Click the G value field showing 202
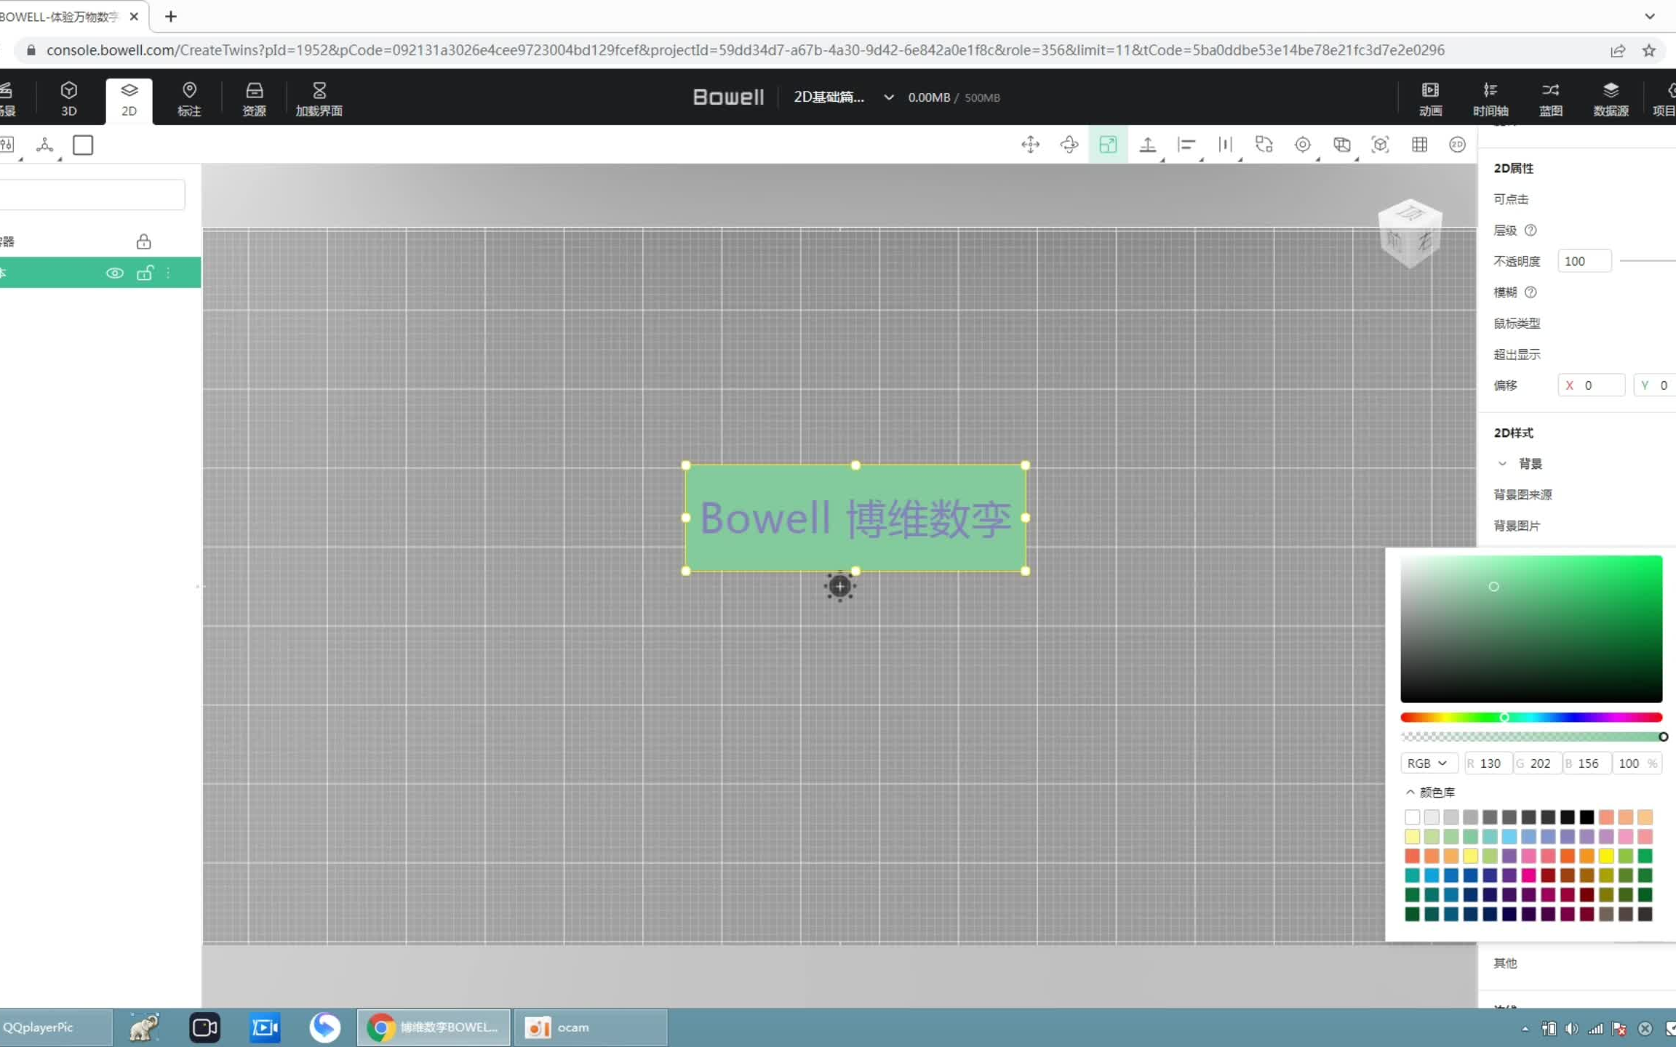Viewport: 1676px width, 1047px height. 1538,763
